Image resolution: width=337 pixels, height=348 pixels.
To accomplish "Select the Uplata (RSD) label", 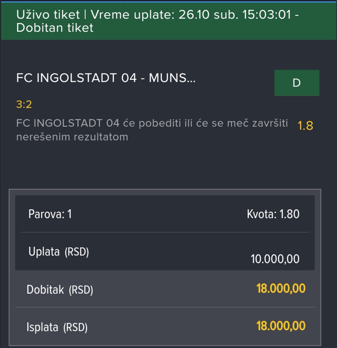I will [x=59, y=252].
